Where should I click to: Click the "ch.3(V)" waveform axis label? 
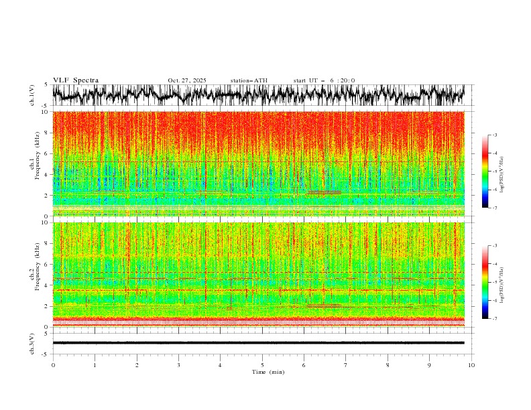point(32,344)
